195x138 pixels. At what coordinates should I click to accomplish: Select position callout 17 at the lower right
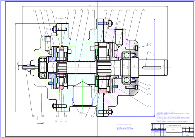[x=149, y=106]
